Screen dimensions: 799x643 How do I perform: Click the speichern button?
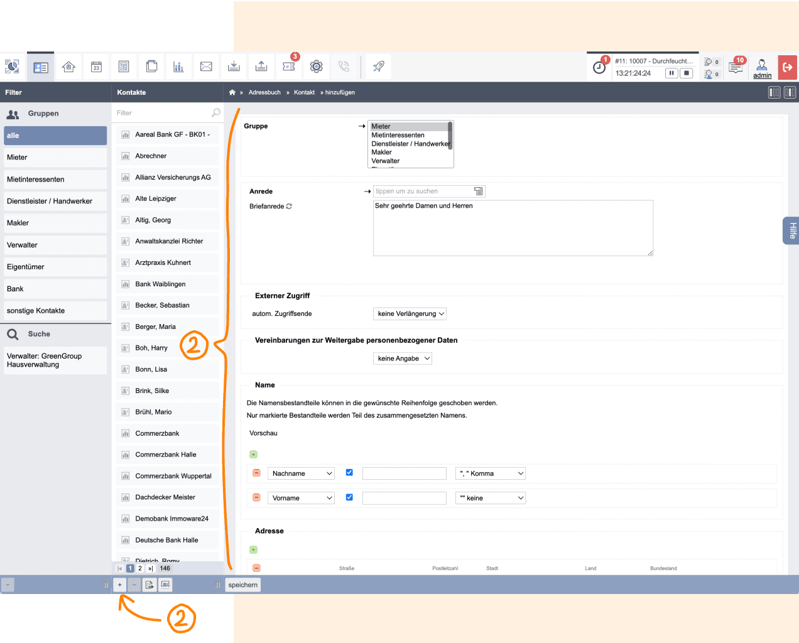(243, 585)
